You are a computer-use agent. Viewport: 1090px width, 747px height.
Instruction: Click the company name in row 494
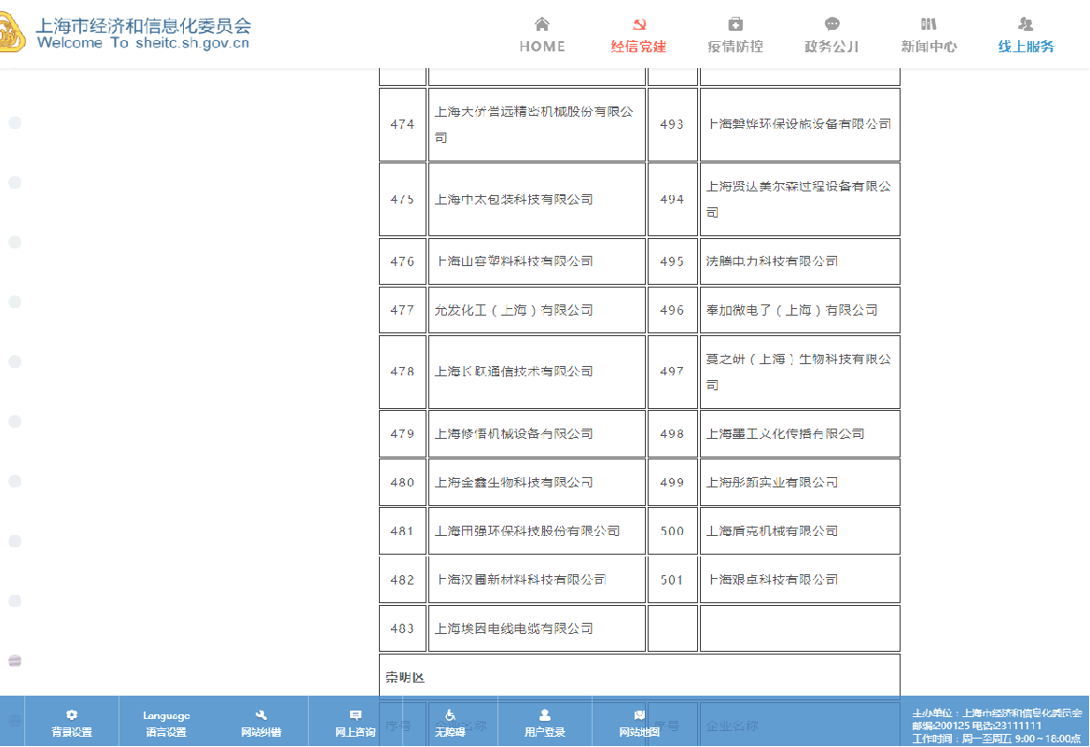click(x=800, y=200)
